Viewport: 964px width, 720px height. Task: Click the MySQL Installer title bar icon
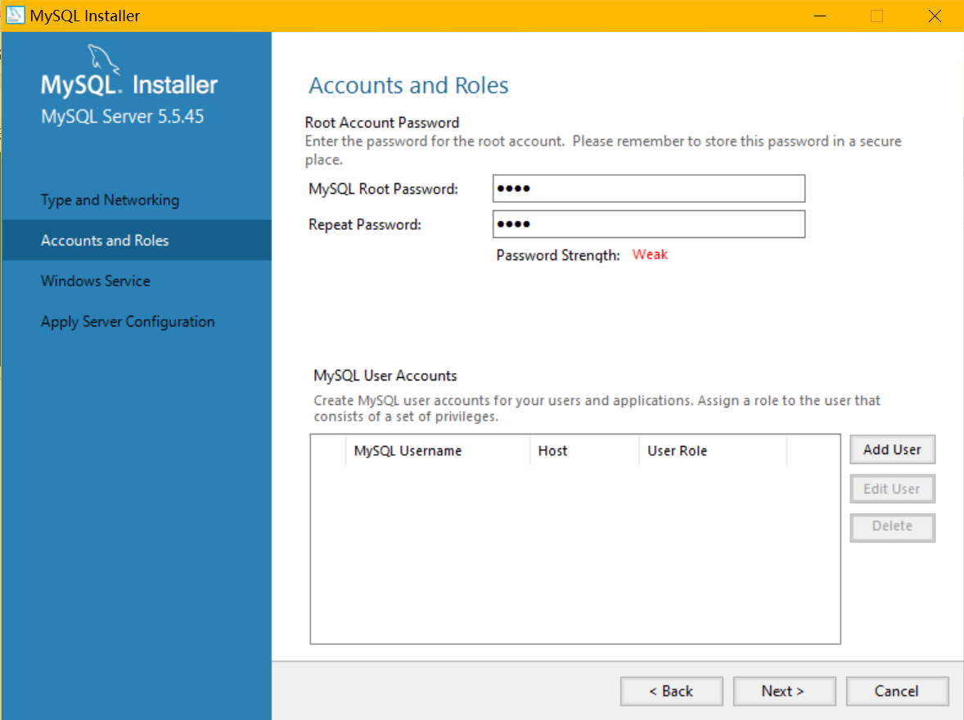(x=16, y=16)
